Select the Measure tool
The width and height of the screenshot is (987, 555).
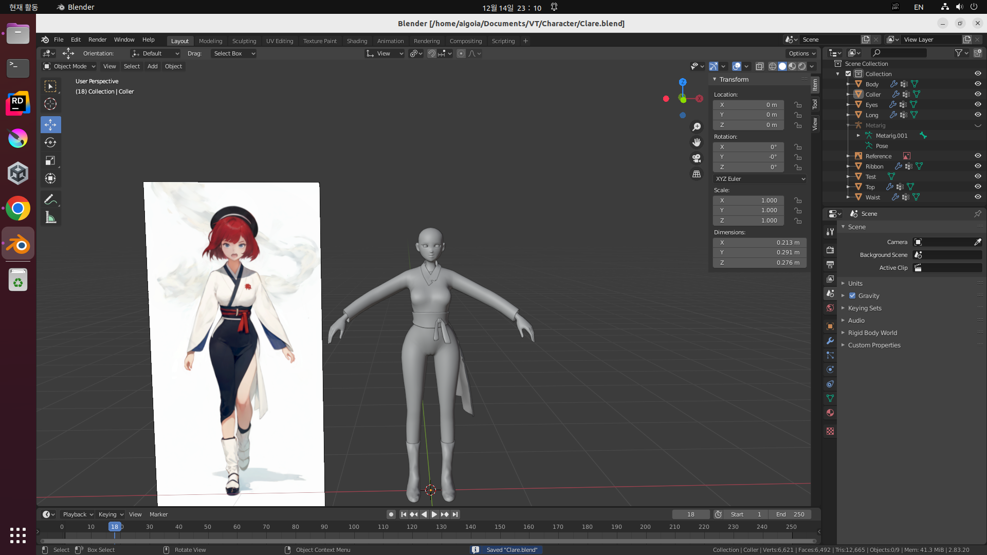[x=50, y=218]
